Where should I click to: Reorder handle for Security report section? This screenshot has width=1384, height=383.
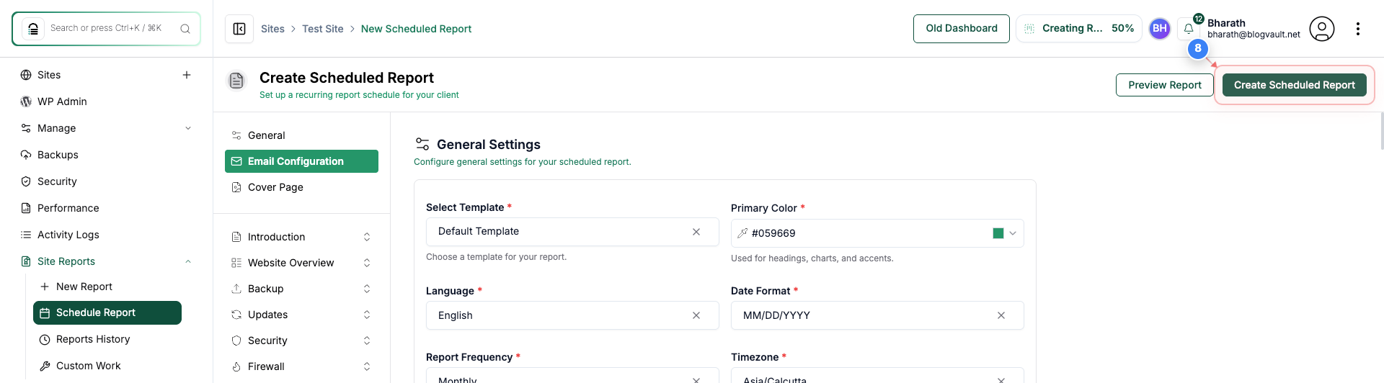click(x=367, y=341)
